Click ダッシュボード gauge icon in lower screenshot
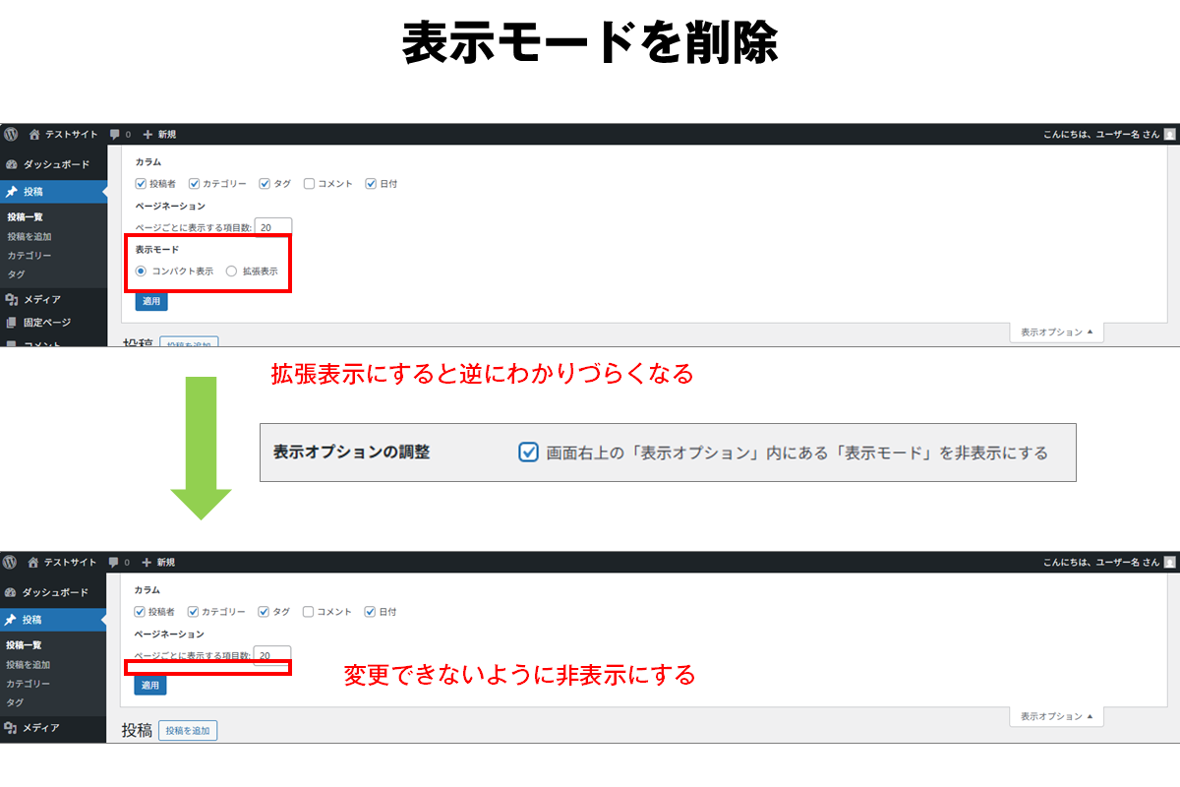 pyautogui.click(x=11, y=592)
